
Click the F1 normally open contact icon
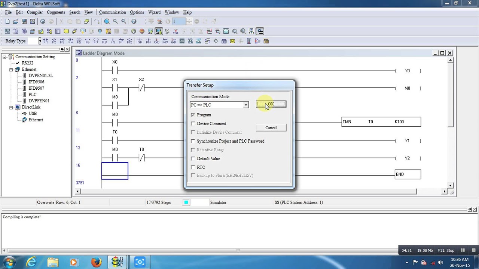tap(45, 41)
